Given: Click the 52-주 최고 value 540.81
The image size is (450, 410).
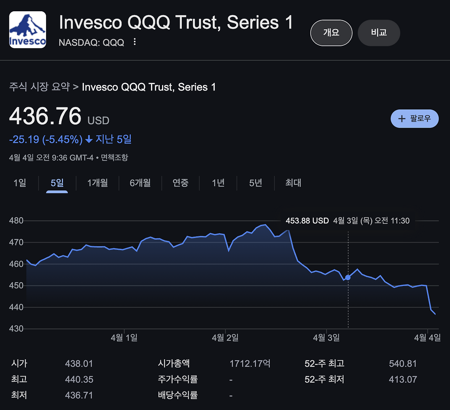Looking at the screenshot, I should (403, 364).
